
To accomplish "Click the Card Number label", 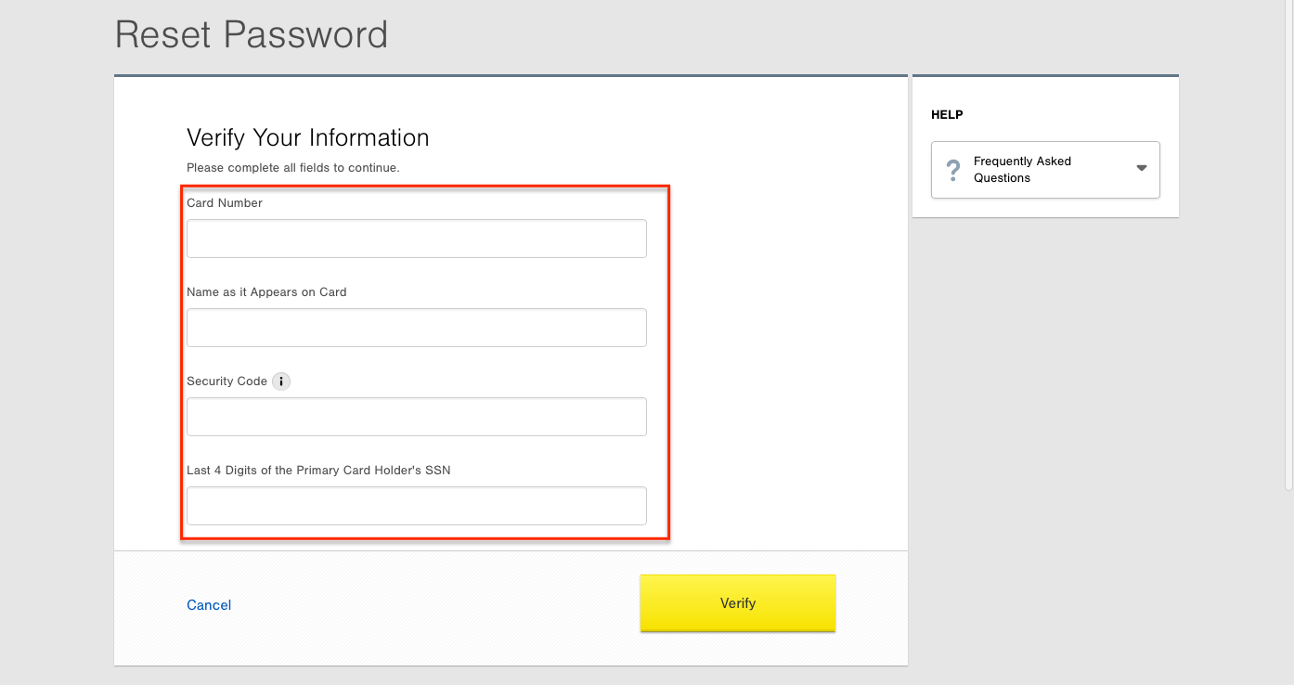I will tap(225, 203).
